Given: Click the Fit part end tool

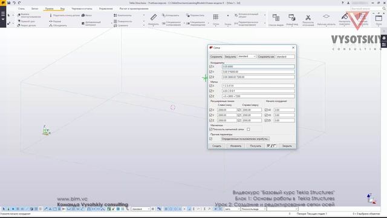Looking at the screenshot, I should click(x=65, y=15).
